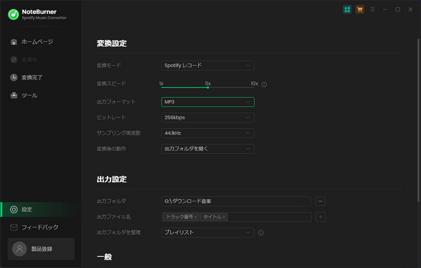Remove the トラック番号 filename tag
The width and height of the screenshot is (421, 268).
tap(196, 217)
